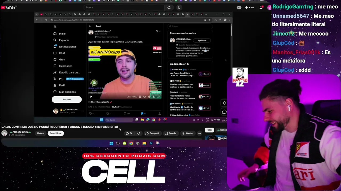
Task: Open YouTube notifications bell
Action: point(261,7)
